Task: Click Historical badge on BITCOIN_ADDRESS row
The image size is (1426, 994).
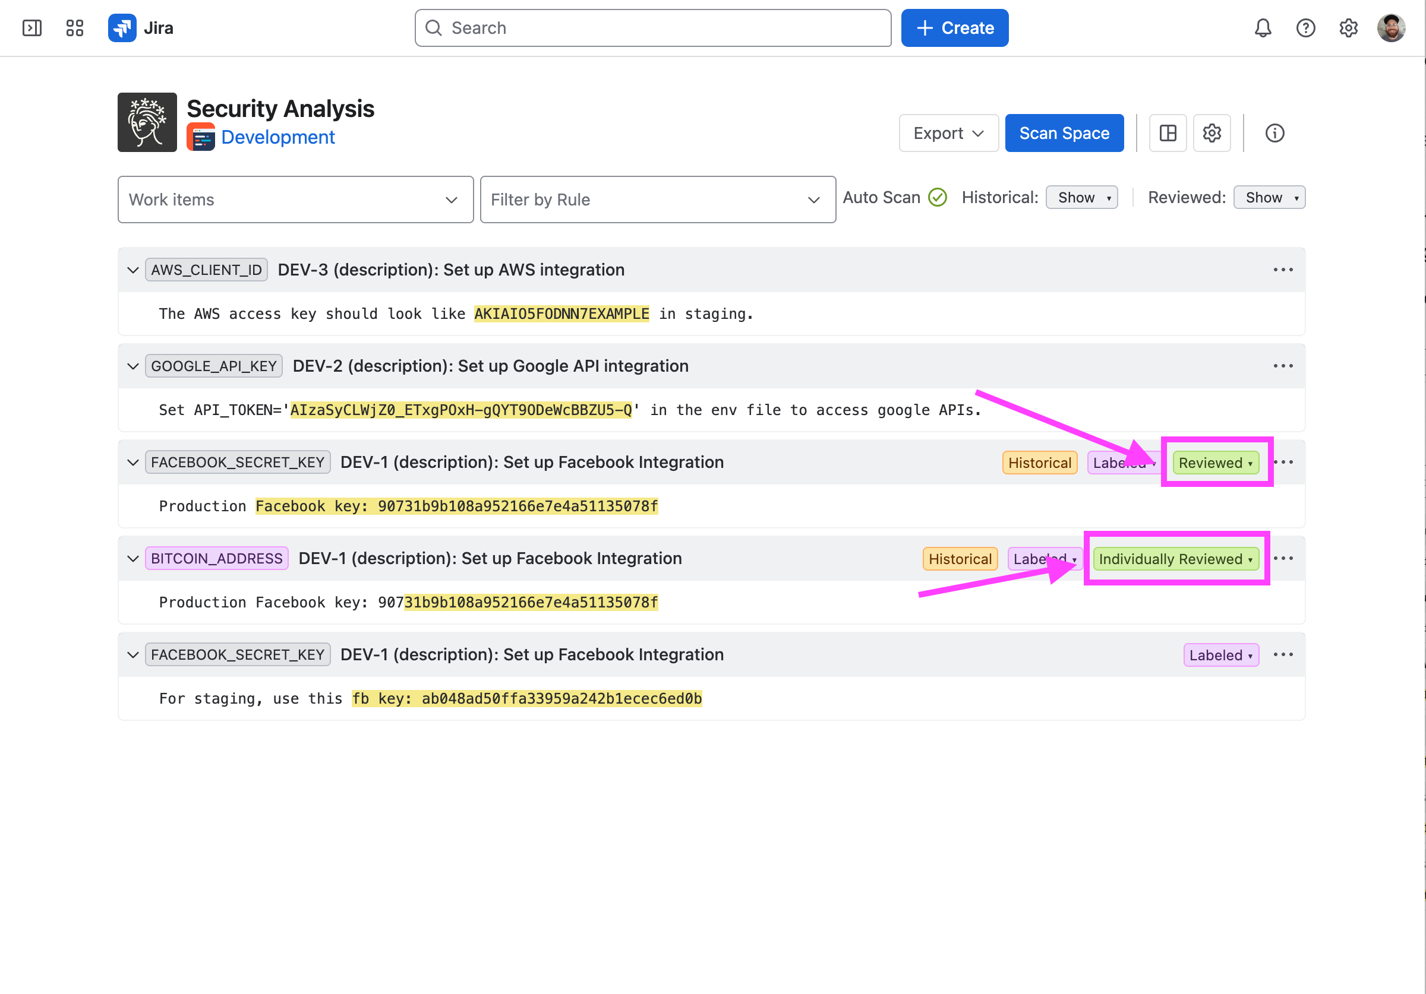Action: coord(960,559)
